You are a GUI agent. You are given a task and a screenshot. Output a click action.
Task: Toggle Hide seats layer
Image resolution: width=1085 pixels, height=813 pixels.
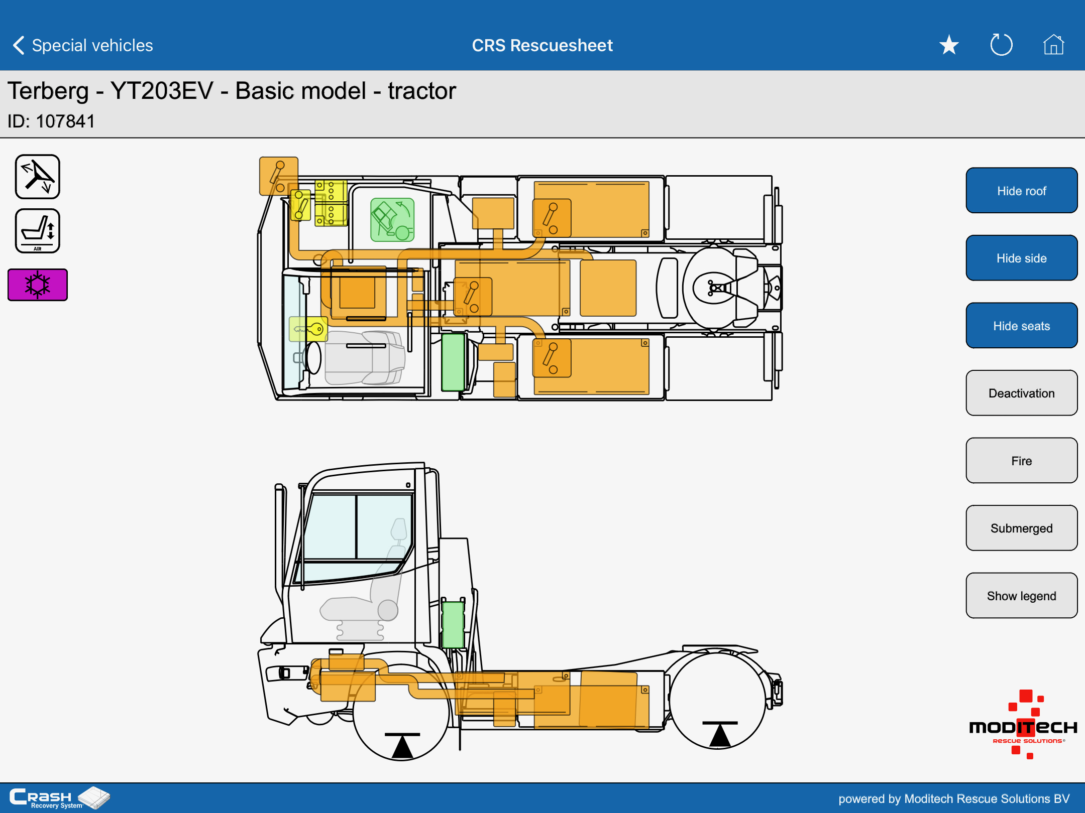tap(1021, 326)
